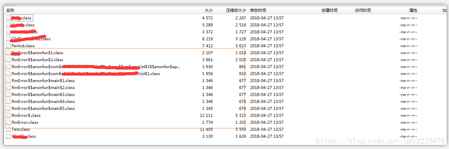Click the size value 1 345

pyautogui.click(x=207, y=109)
